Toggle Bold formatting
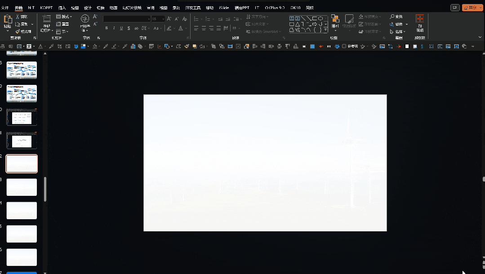The image size is (485, 274). pyautogui.click(x=107, y=28)
